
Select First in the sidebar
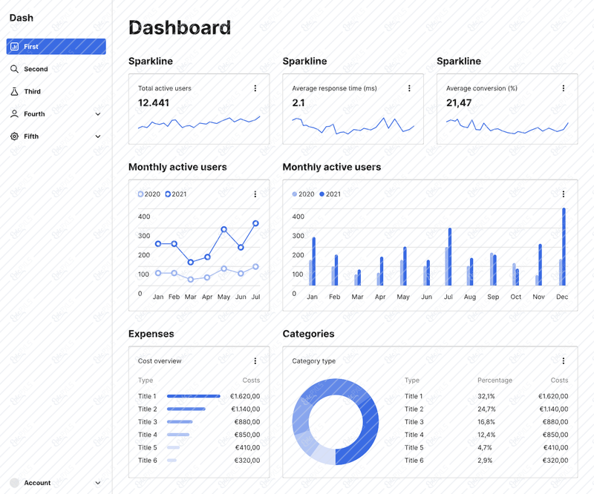(56, 47)
